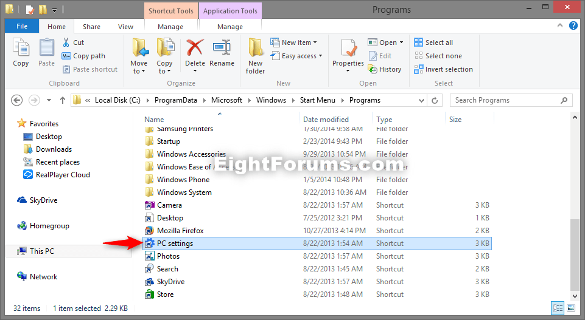This screenshot has width=585, height=320.
Task: Click in the Search Programs box
Action: [511, 100]
